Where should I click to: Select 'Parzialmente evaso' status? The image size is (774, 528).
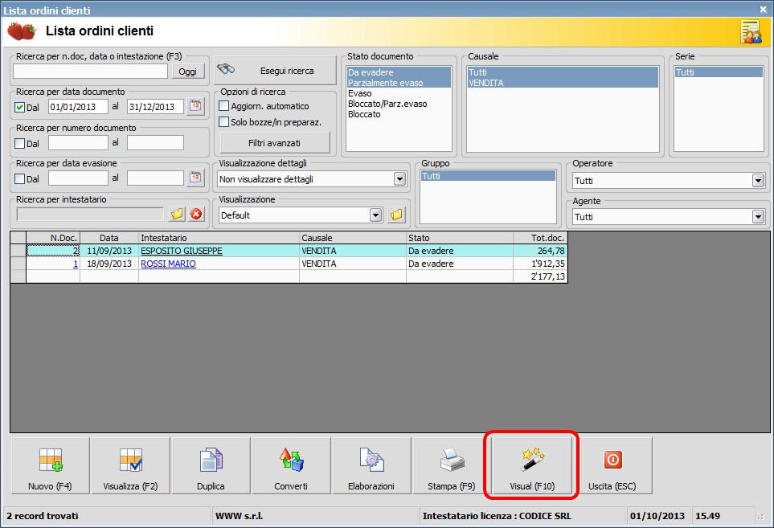click(399, 83)
